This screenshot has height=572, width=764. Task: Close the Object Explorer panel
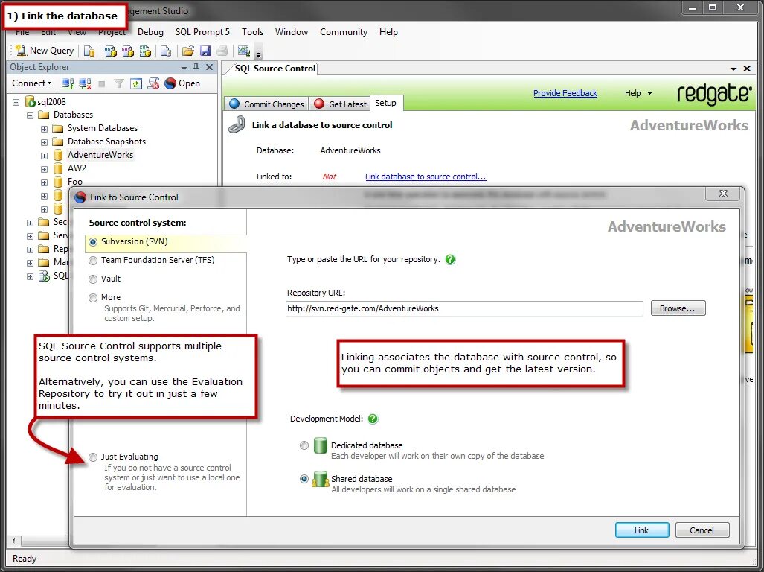[210, 67]
